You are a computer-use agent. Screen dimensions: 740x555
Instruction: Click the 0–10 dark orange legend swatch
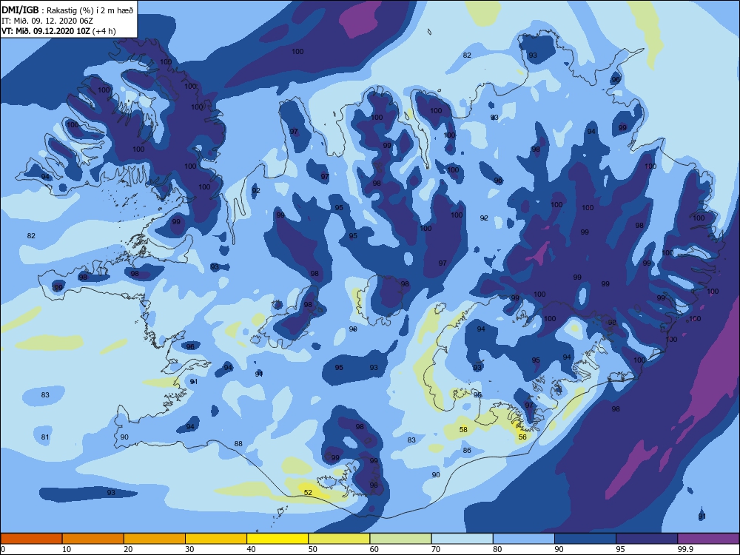coord(31,539)
